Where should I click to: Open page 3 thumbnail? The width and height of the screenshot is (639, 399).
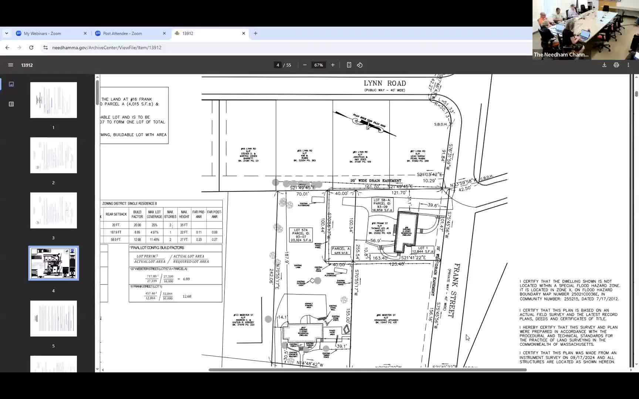pos(54,210)
